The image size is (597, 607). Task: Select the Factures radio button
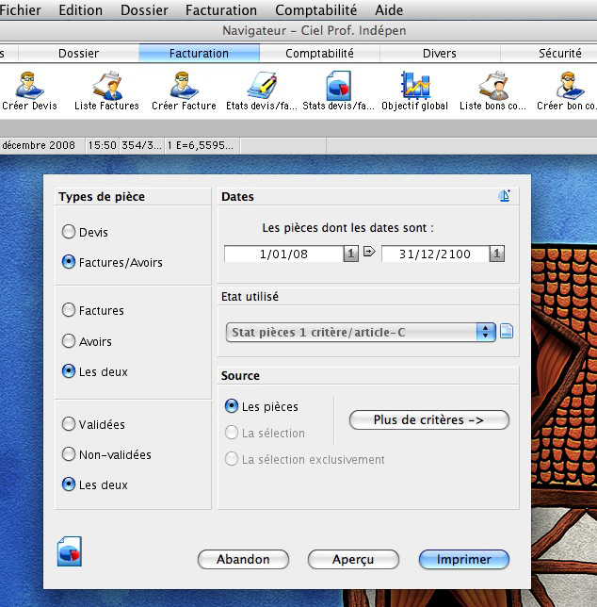(69, 310)
